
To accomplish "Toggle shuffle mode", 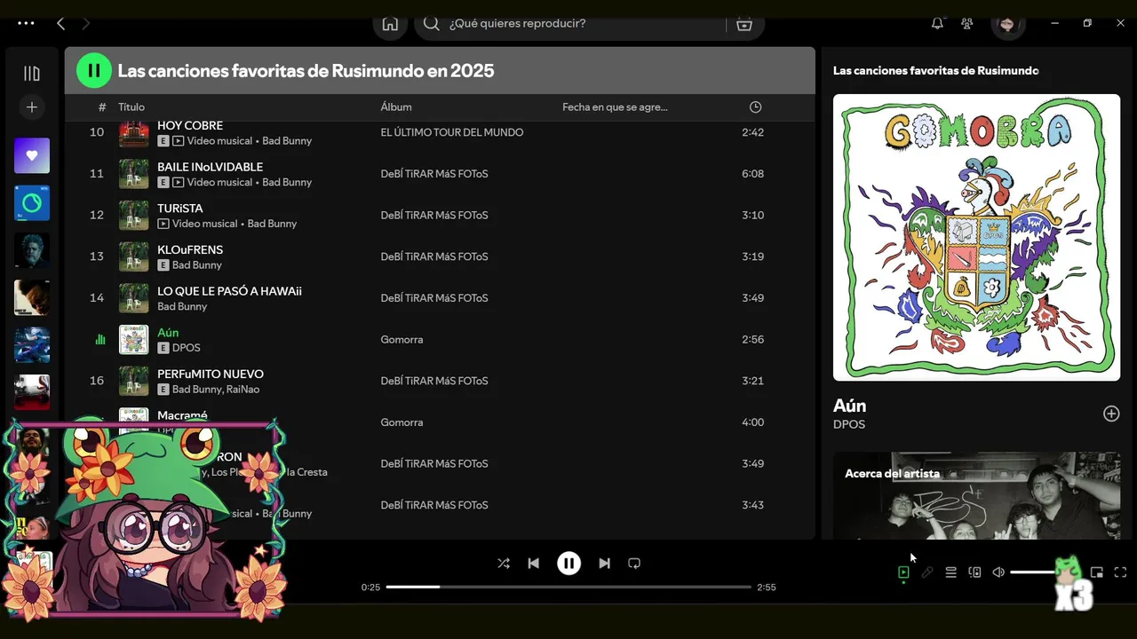I will (504, 564).
